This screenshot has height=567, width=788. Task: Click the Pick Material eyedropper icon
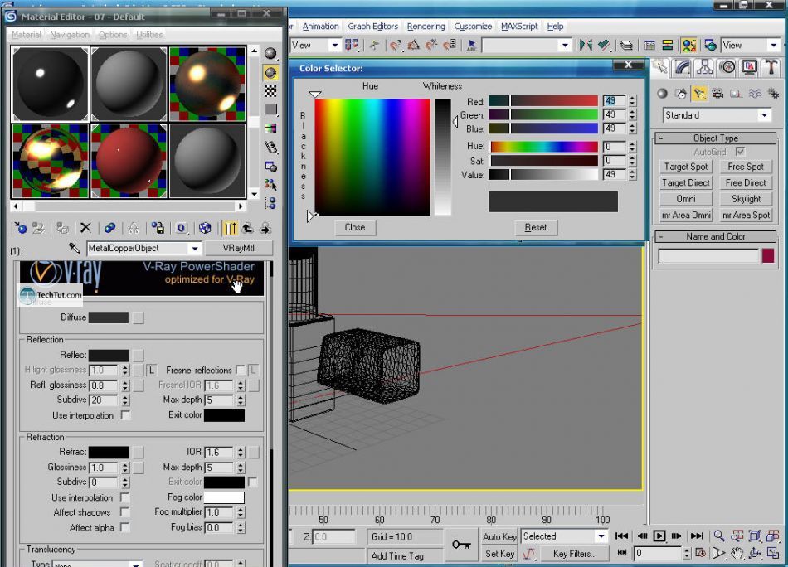(75, 248)
